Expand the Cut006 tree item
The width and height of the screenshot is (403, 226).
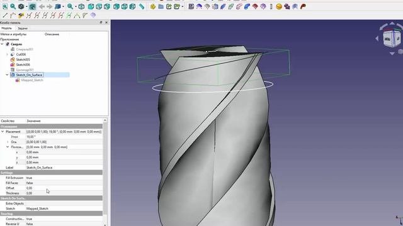(x=7, y=55)
